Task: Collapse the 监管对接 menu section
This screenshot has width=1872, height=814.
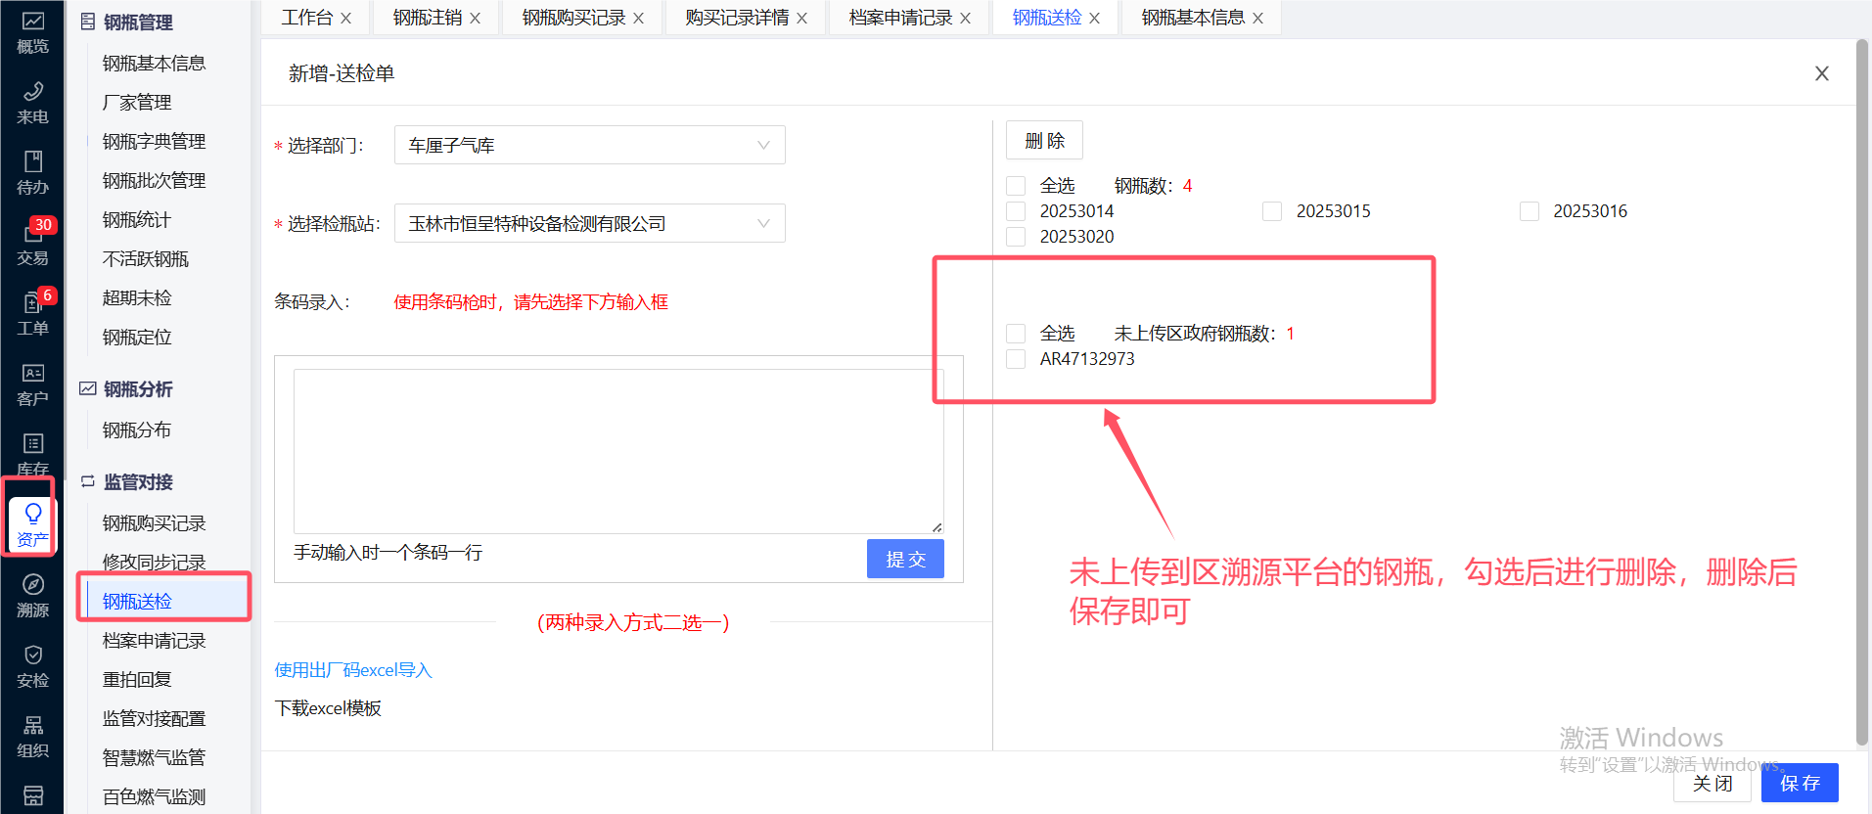Action: point(138,482)
